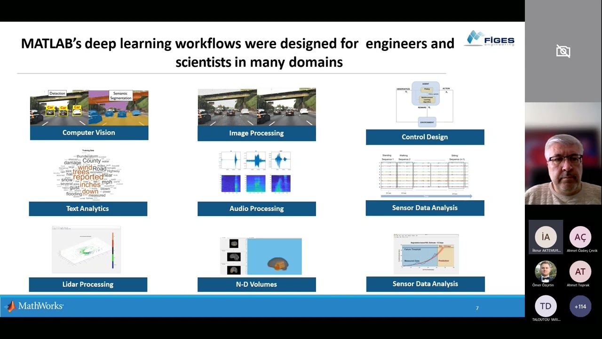Click the Sensor Data Analysis label under RUL chart
This screenshot has height=339, width=602.
click(425, 284)
